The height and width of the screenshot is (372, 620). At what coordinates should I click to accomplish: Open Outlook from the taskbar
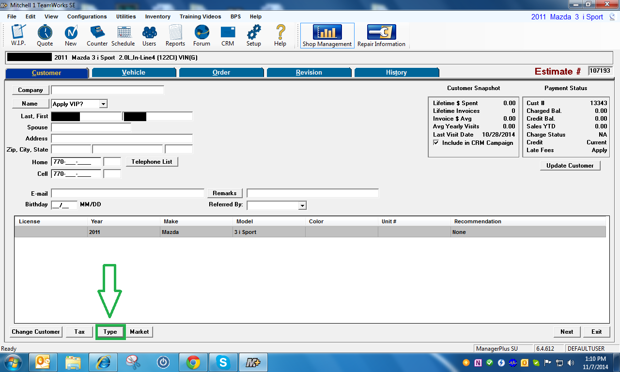44,362
